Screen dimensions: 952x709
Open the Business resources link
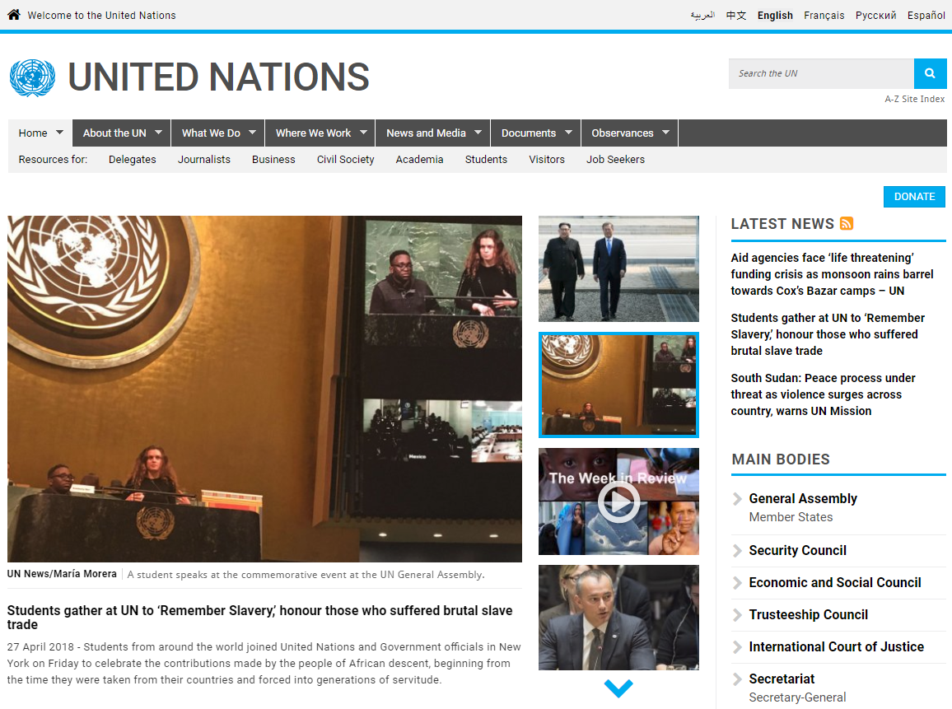(x=273, y=159)
